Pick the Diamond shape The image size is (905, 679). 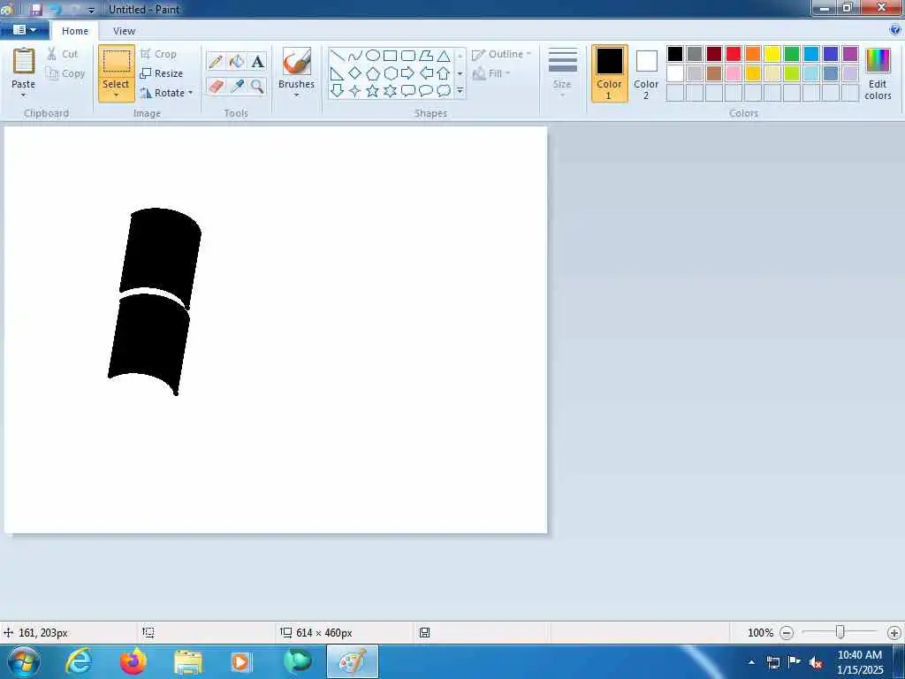point(355,73)
